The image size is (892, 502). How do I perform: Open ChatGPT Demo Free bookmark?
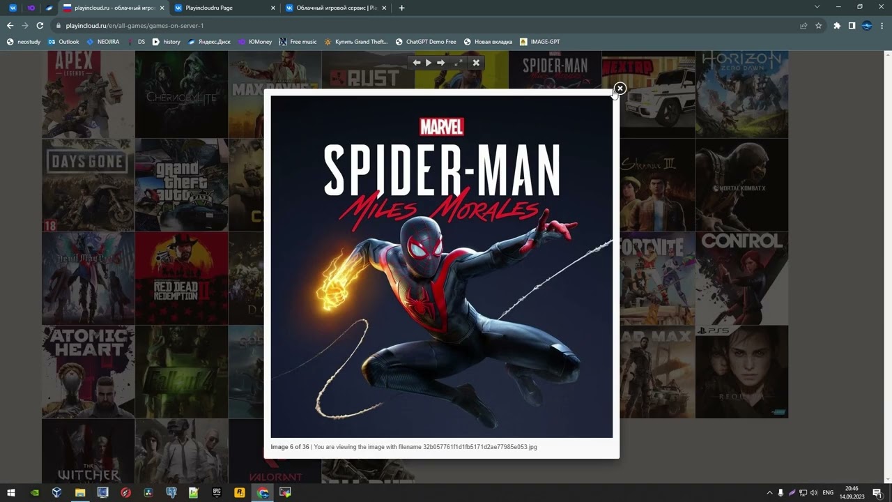[426, 42]
